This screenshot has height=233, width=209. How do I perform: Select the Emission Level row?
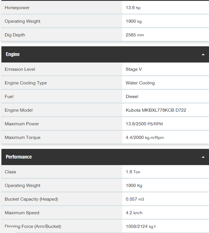coord(105,69)
